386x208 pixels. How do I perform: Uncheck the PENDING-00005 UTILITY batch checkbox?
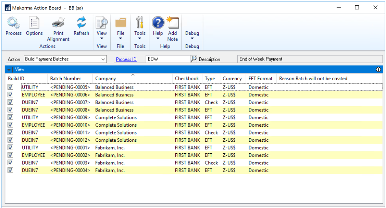[10, 87]
